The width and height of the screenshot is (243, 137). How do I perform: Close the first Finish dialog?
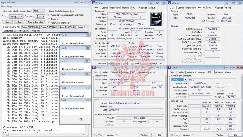(x=88, y=35)
